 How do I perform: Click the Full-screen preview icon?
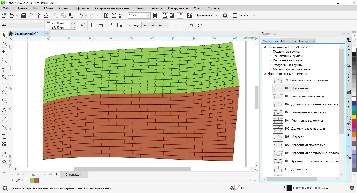155,15
